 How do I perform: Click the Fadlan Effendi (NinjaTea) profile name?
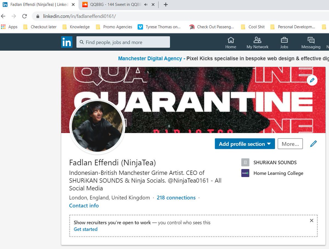pyautogui.click(x=112, y=163)
